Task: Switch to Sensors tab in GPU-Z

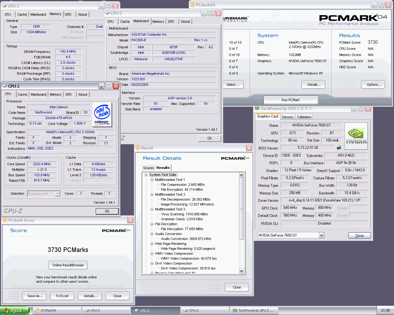Action: click(x=287, y=117)
